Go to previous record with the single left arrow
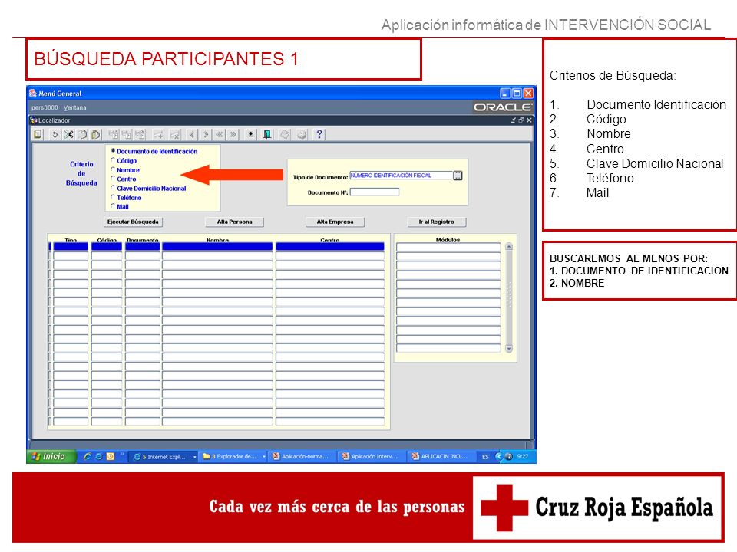 click(192, 135)
